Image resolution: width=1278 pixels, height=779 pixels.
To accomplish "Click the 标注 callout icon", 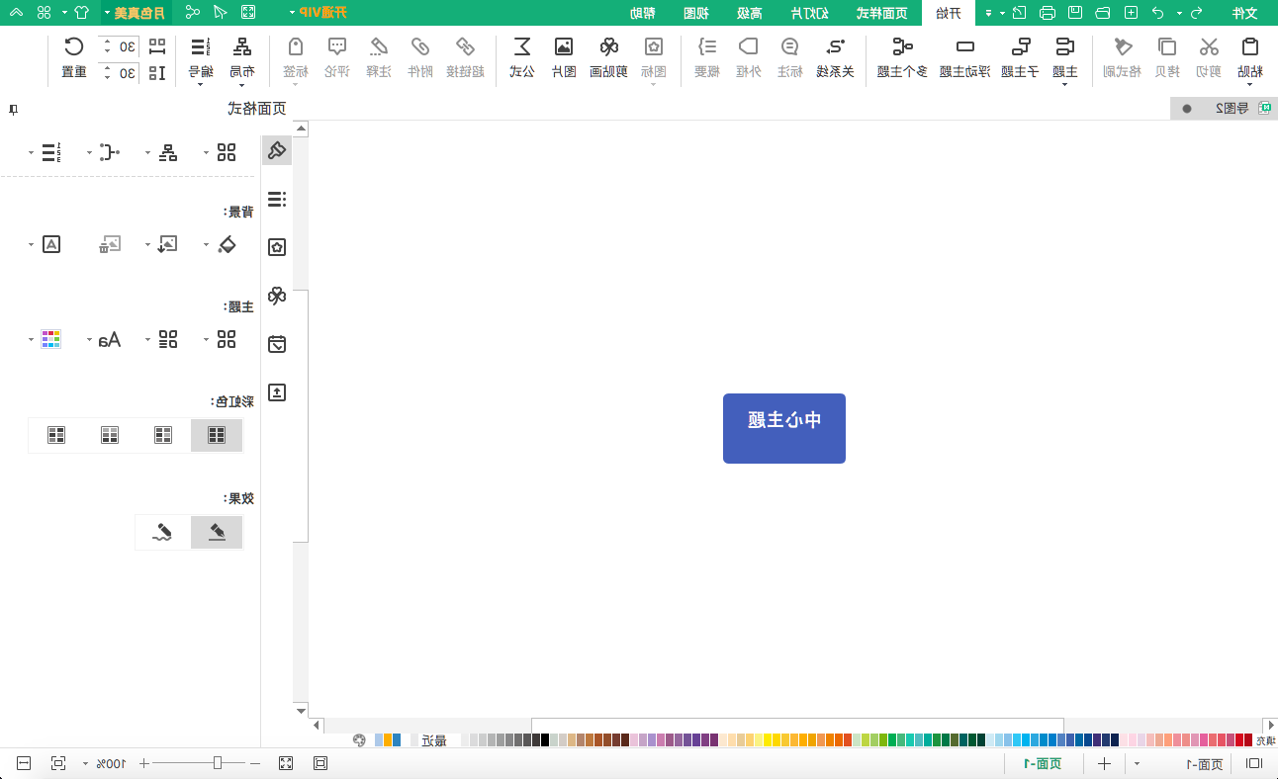I will (789, 46).
